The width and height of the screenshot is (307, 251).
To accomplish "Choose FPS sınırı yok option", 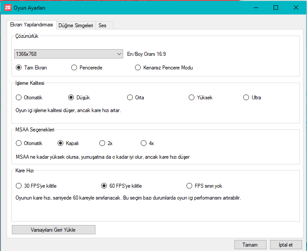I will (x=204, y=186).
